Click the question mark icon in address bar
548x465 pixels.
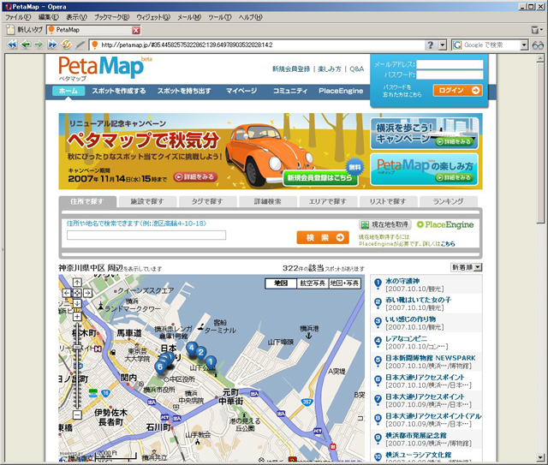coord(431,45)
